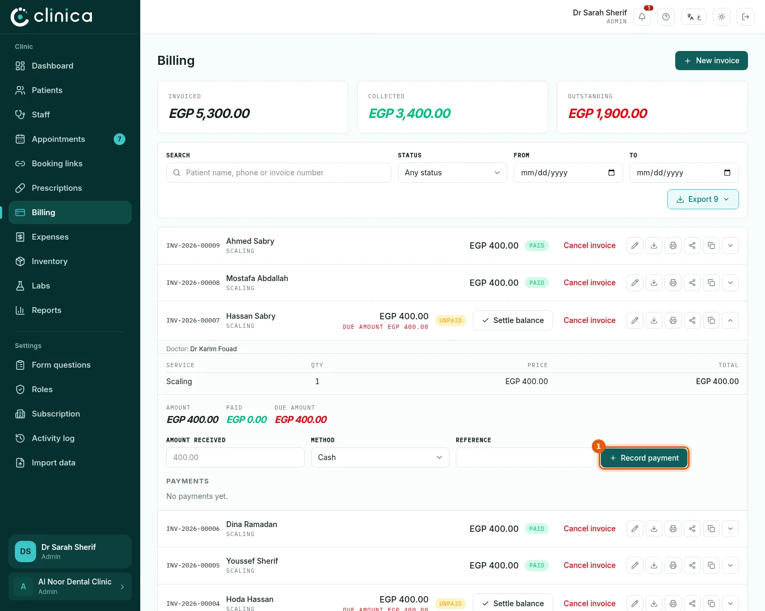Print Ahmed Sabry's invoice
Viewport: 765px width, 611px height.
click(673, 245)
